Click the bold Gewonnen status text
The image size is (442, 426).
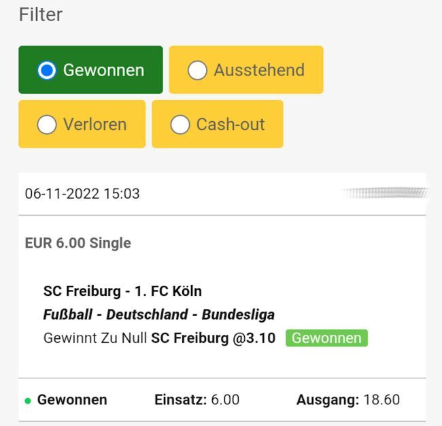pos(72,400)
